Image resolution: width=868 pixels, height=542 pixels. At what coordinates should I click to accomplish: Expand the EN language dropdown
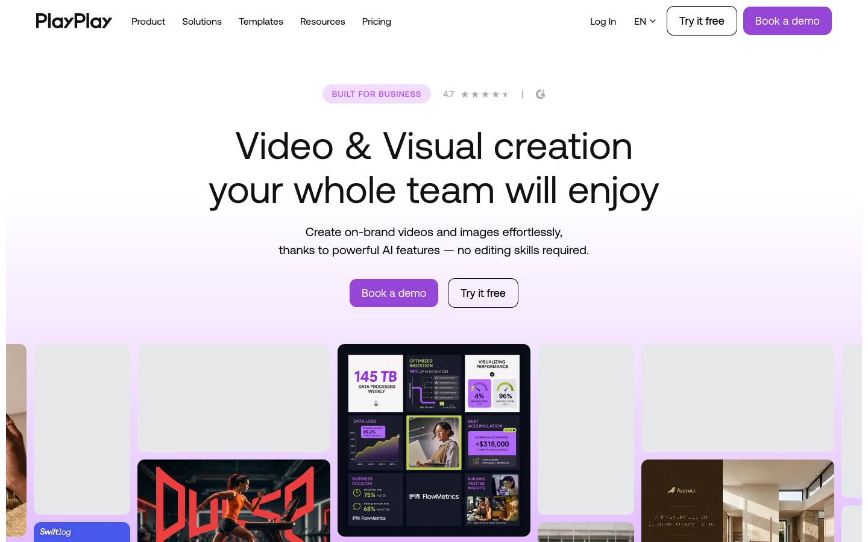(x=644, y=22)
